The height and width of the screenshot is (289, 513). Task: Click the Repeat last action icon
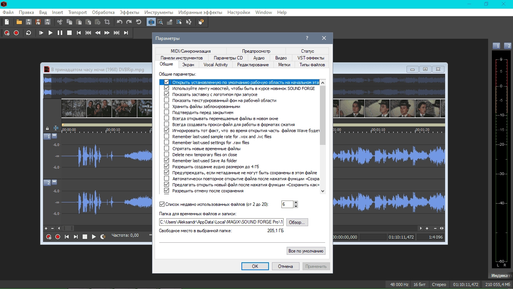click(138, 22)
